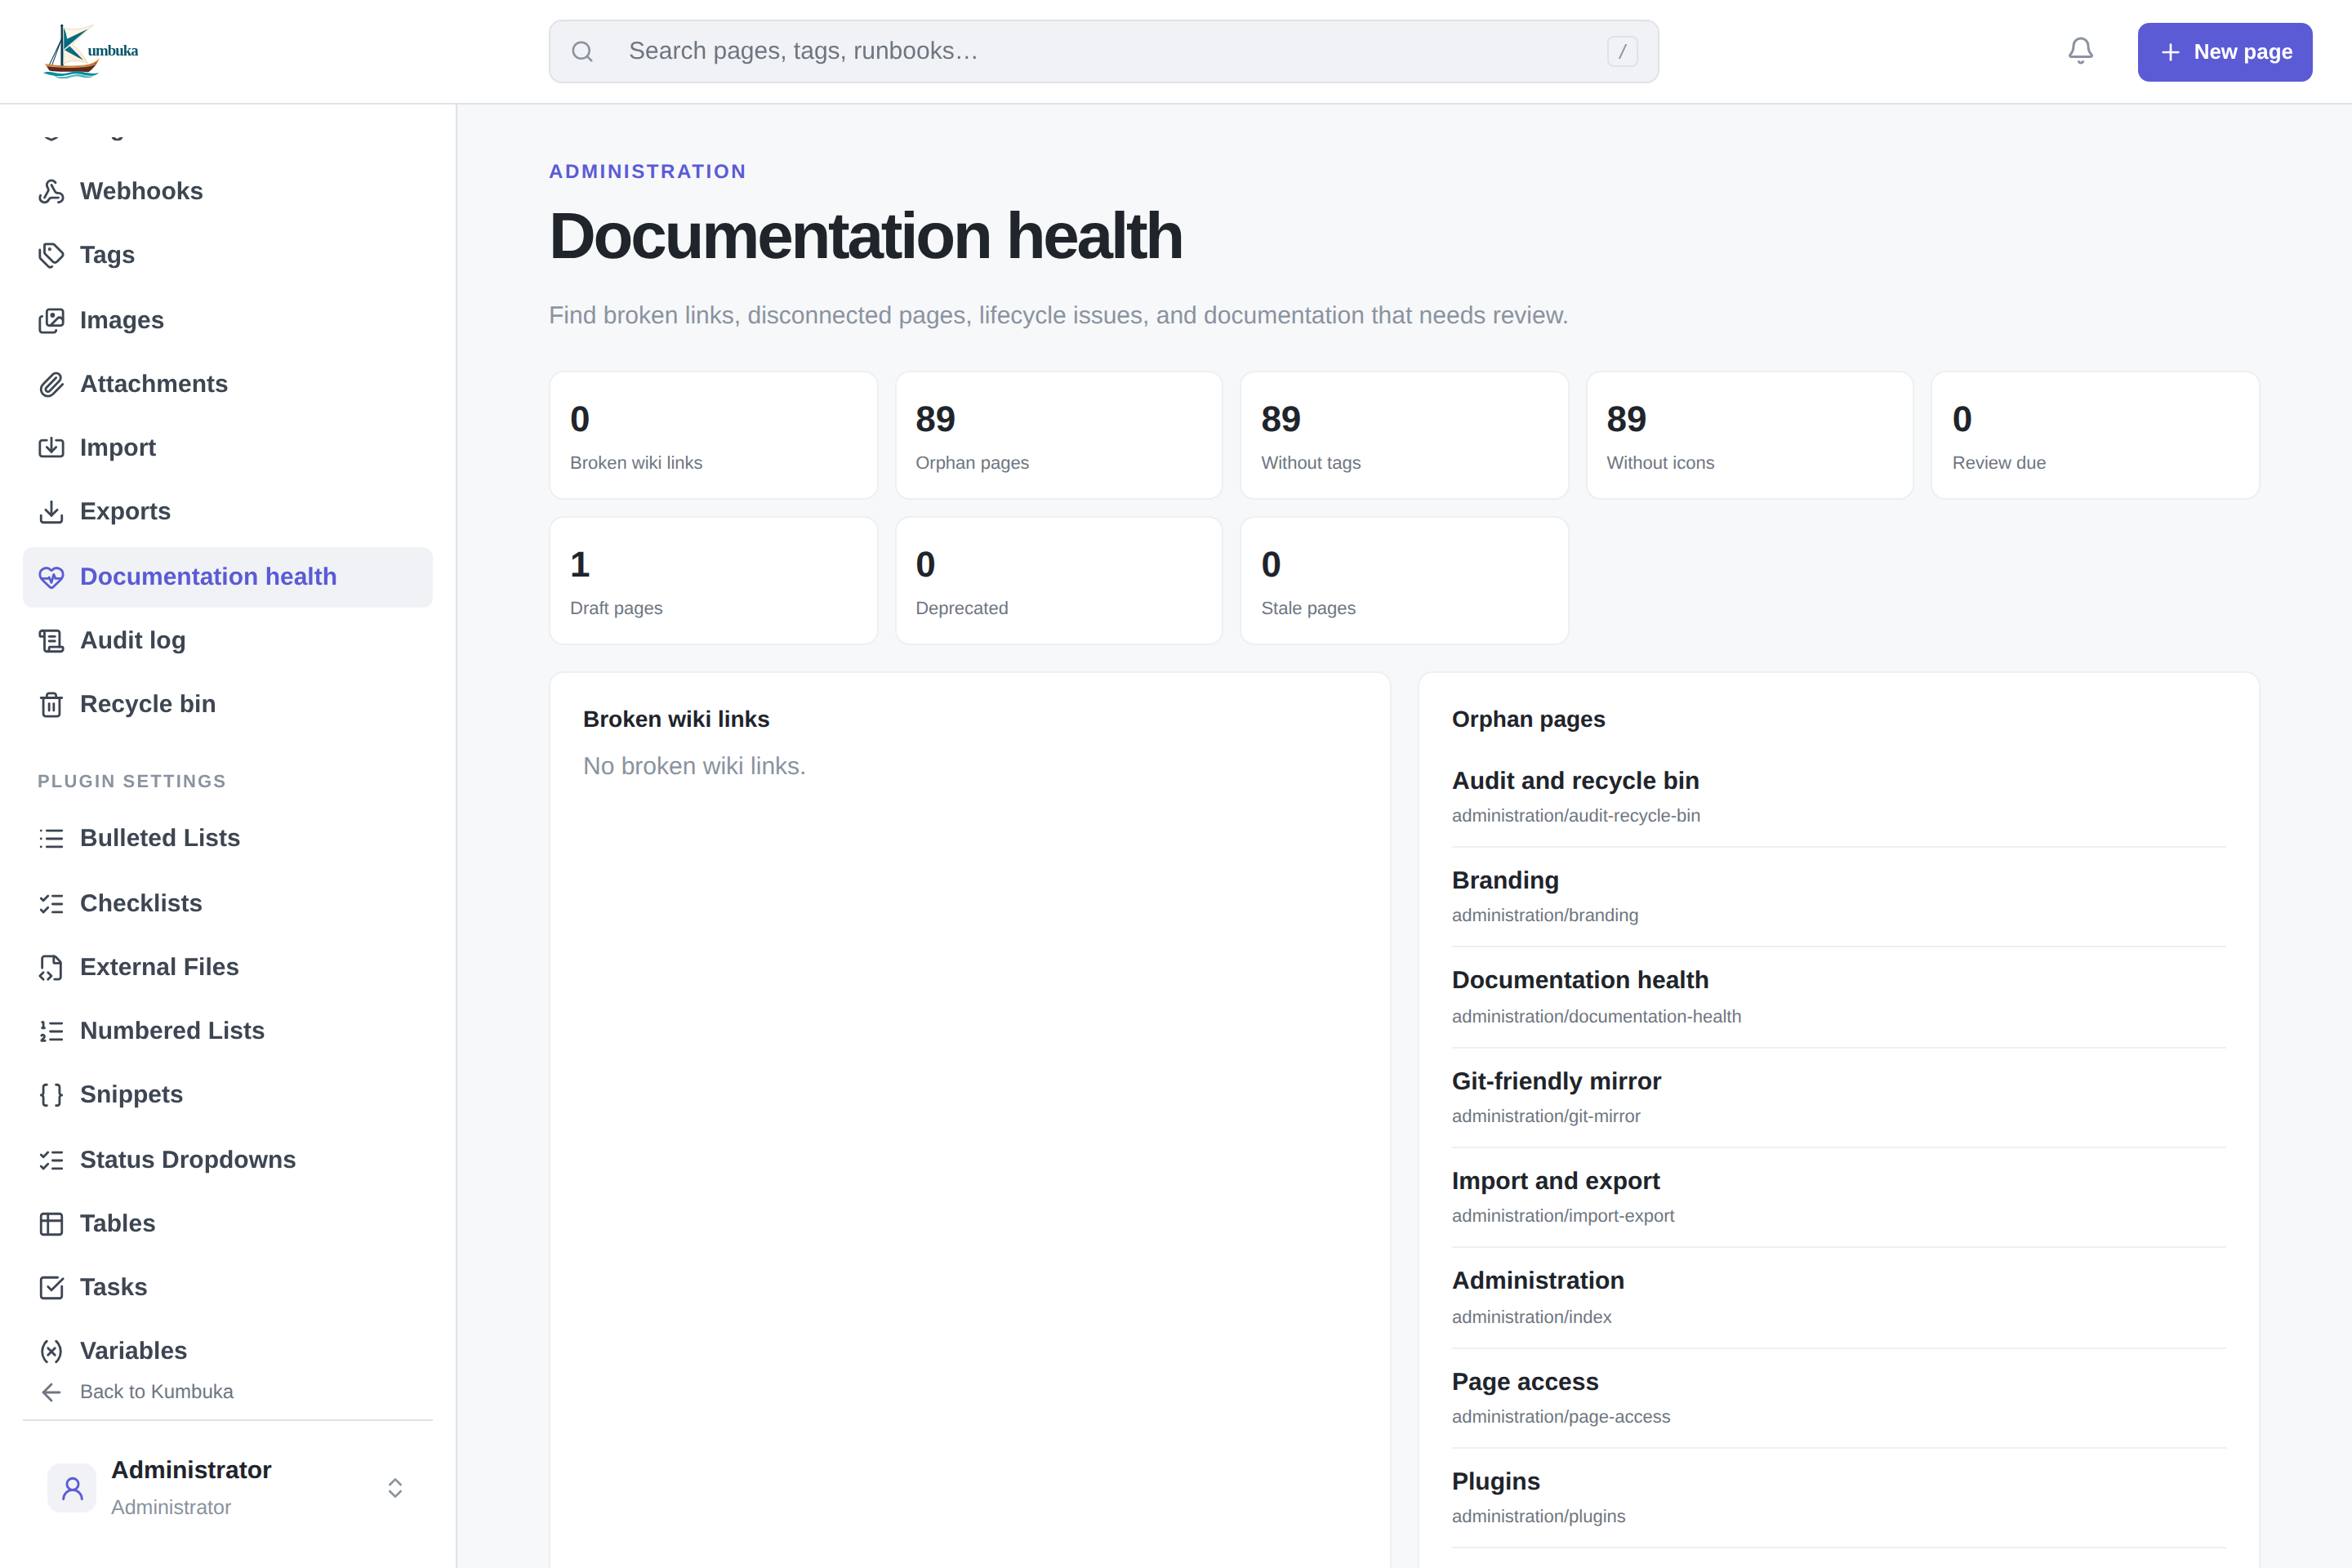Click the Bulleted Lists icon
Screen dimensions: 2352x1568
coord(51,838)
